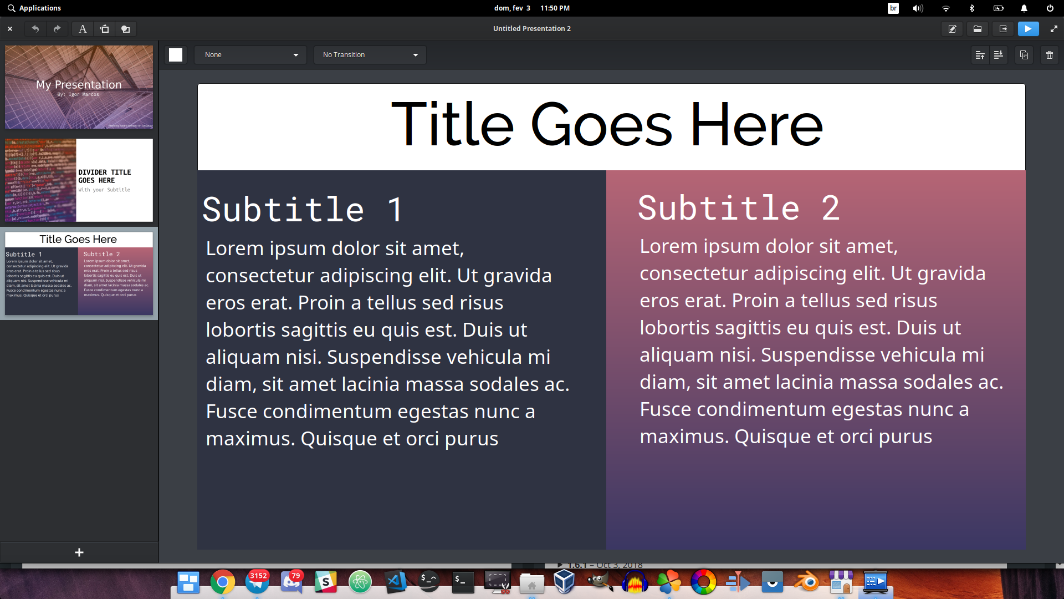Insert an image with picture tool
Image resolution: width=1064 pixels, height=599 pixels.
point(104,29)
